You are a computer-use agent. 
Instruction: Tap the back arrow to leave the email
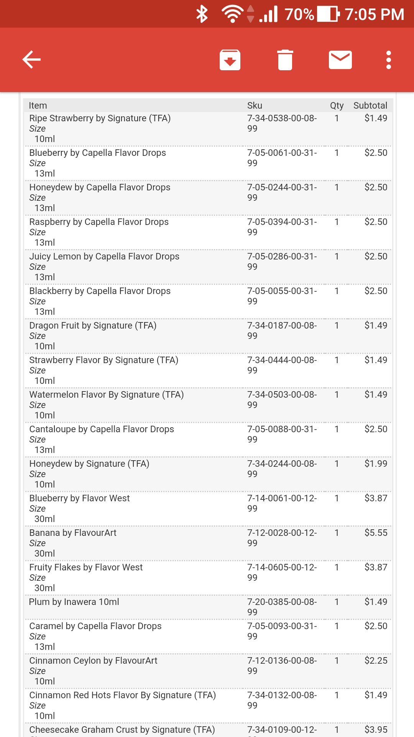pyautogui.click(x=31, y=60)
